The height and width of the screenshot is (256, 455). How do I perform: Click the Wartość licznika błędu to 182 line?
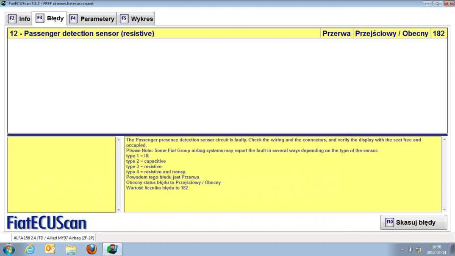(157, 188)
